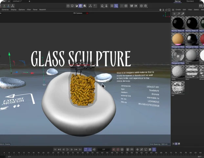
Task: Click the current frame field showing 0 F
Action: pyautogui.click(x=104, y=149)
